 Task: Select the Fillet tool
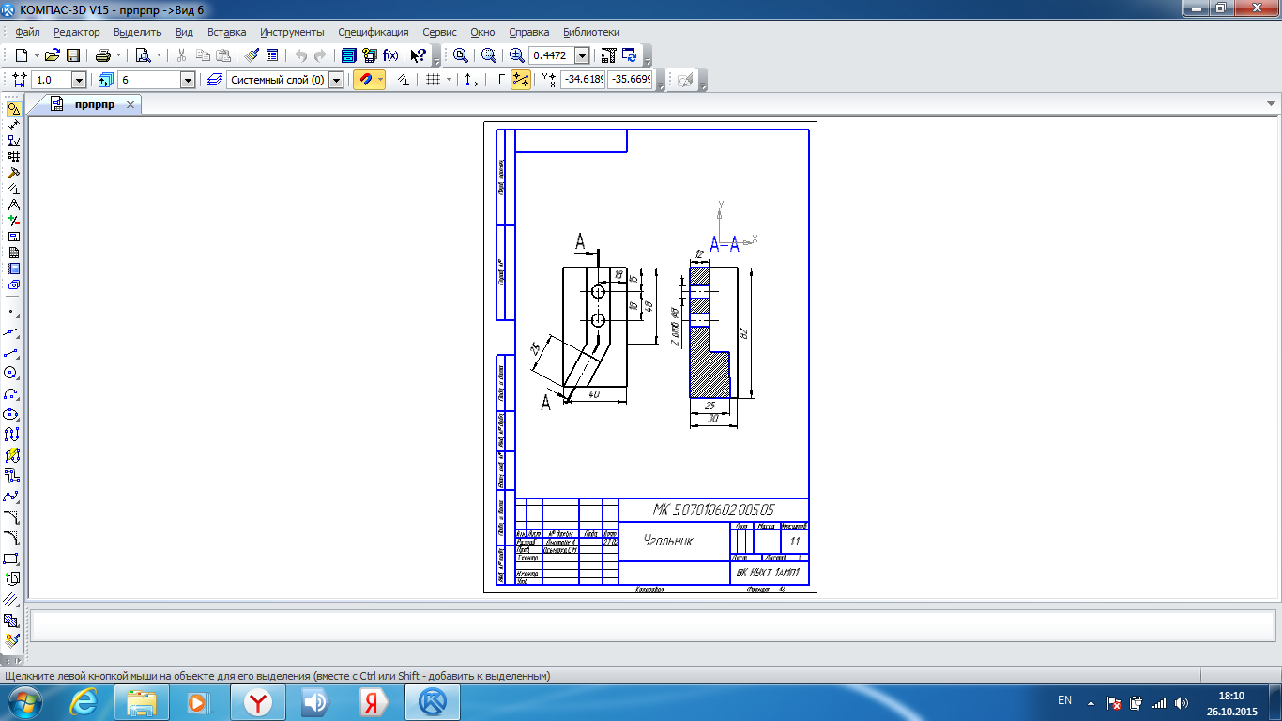pos(12,538)
